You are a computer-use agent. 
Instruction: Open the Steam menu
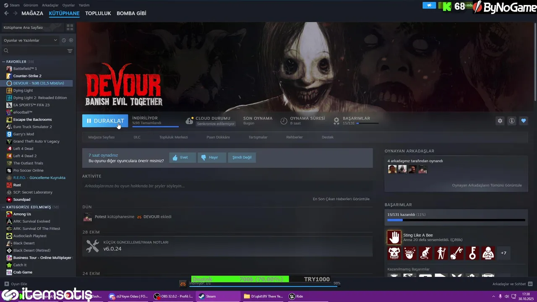tap(12, 5)
